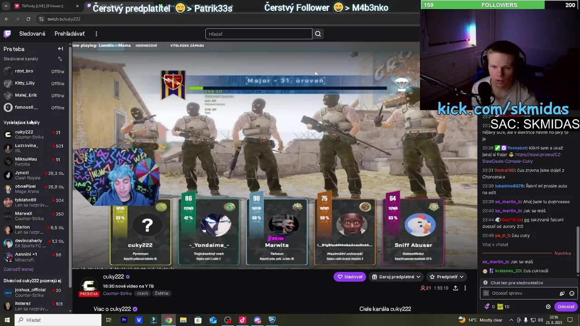
Task: Open MarweX Counter-Strike stream
Action: 34,216
